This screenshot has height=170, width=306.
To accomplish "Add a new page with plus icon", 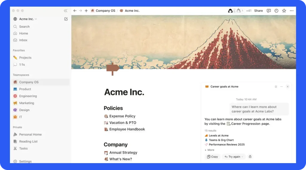I will click(86, 11).
